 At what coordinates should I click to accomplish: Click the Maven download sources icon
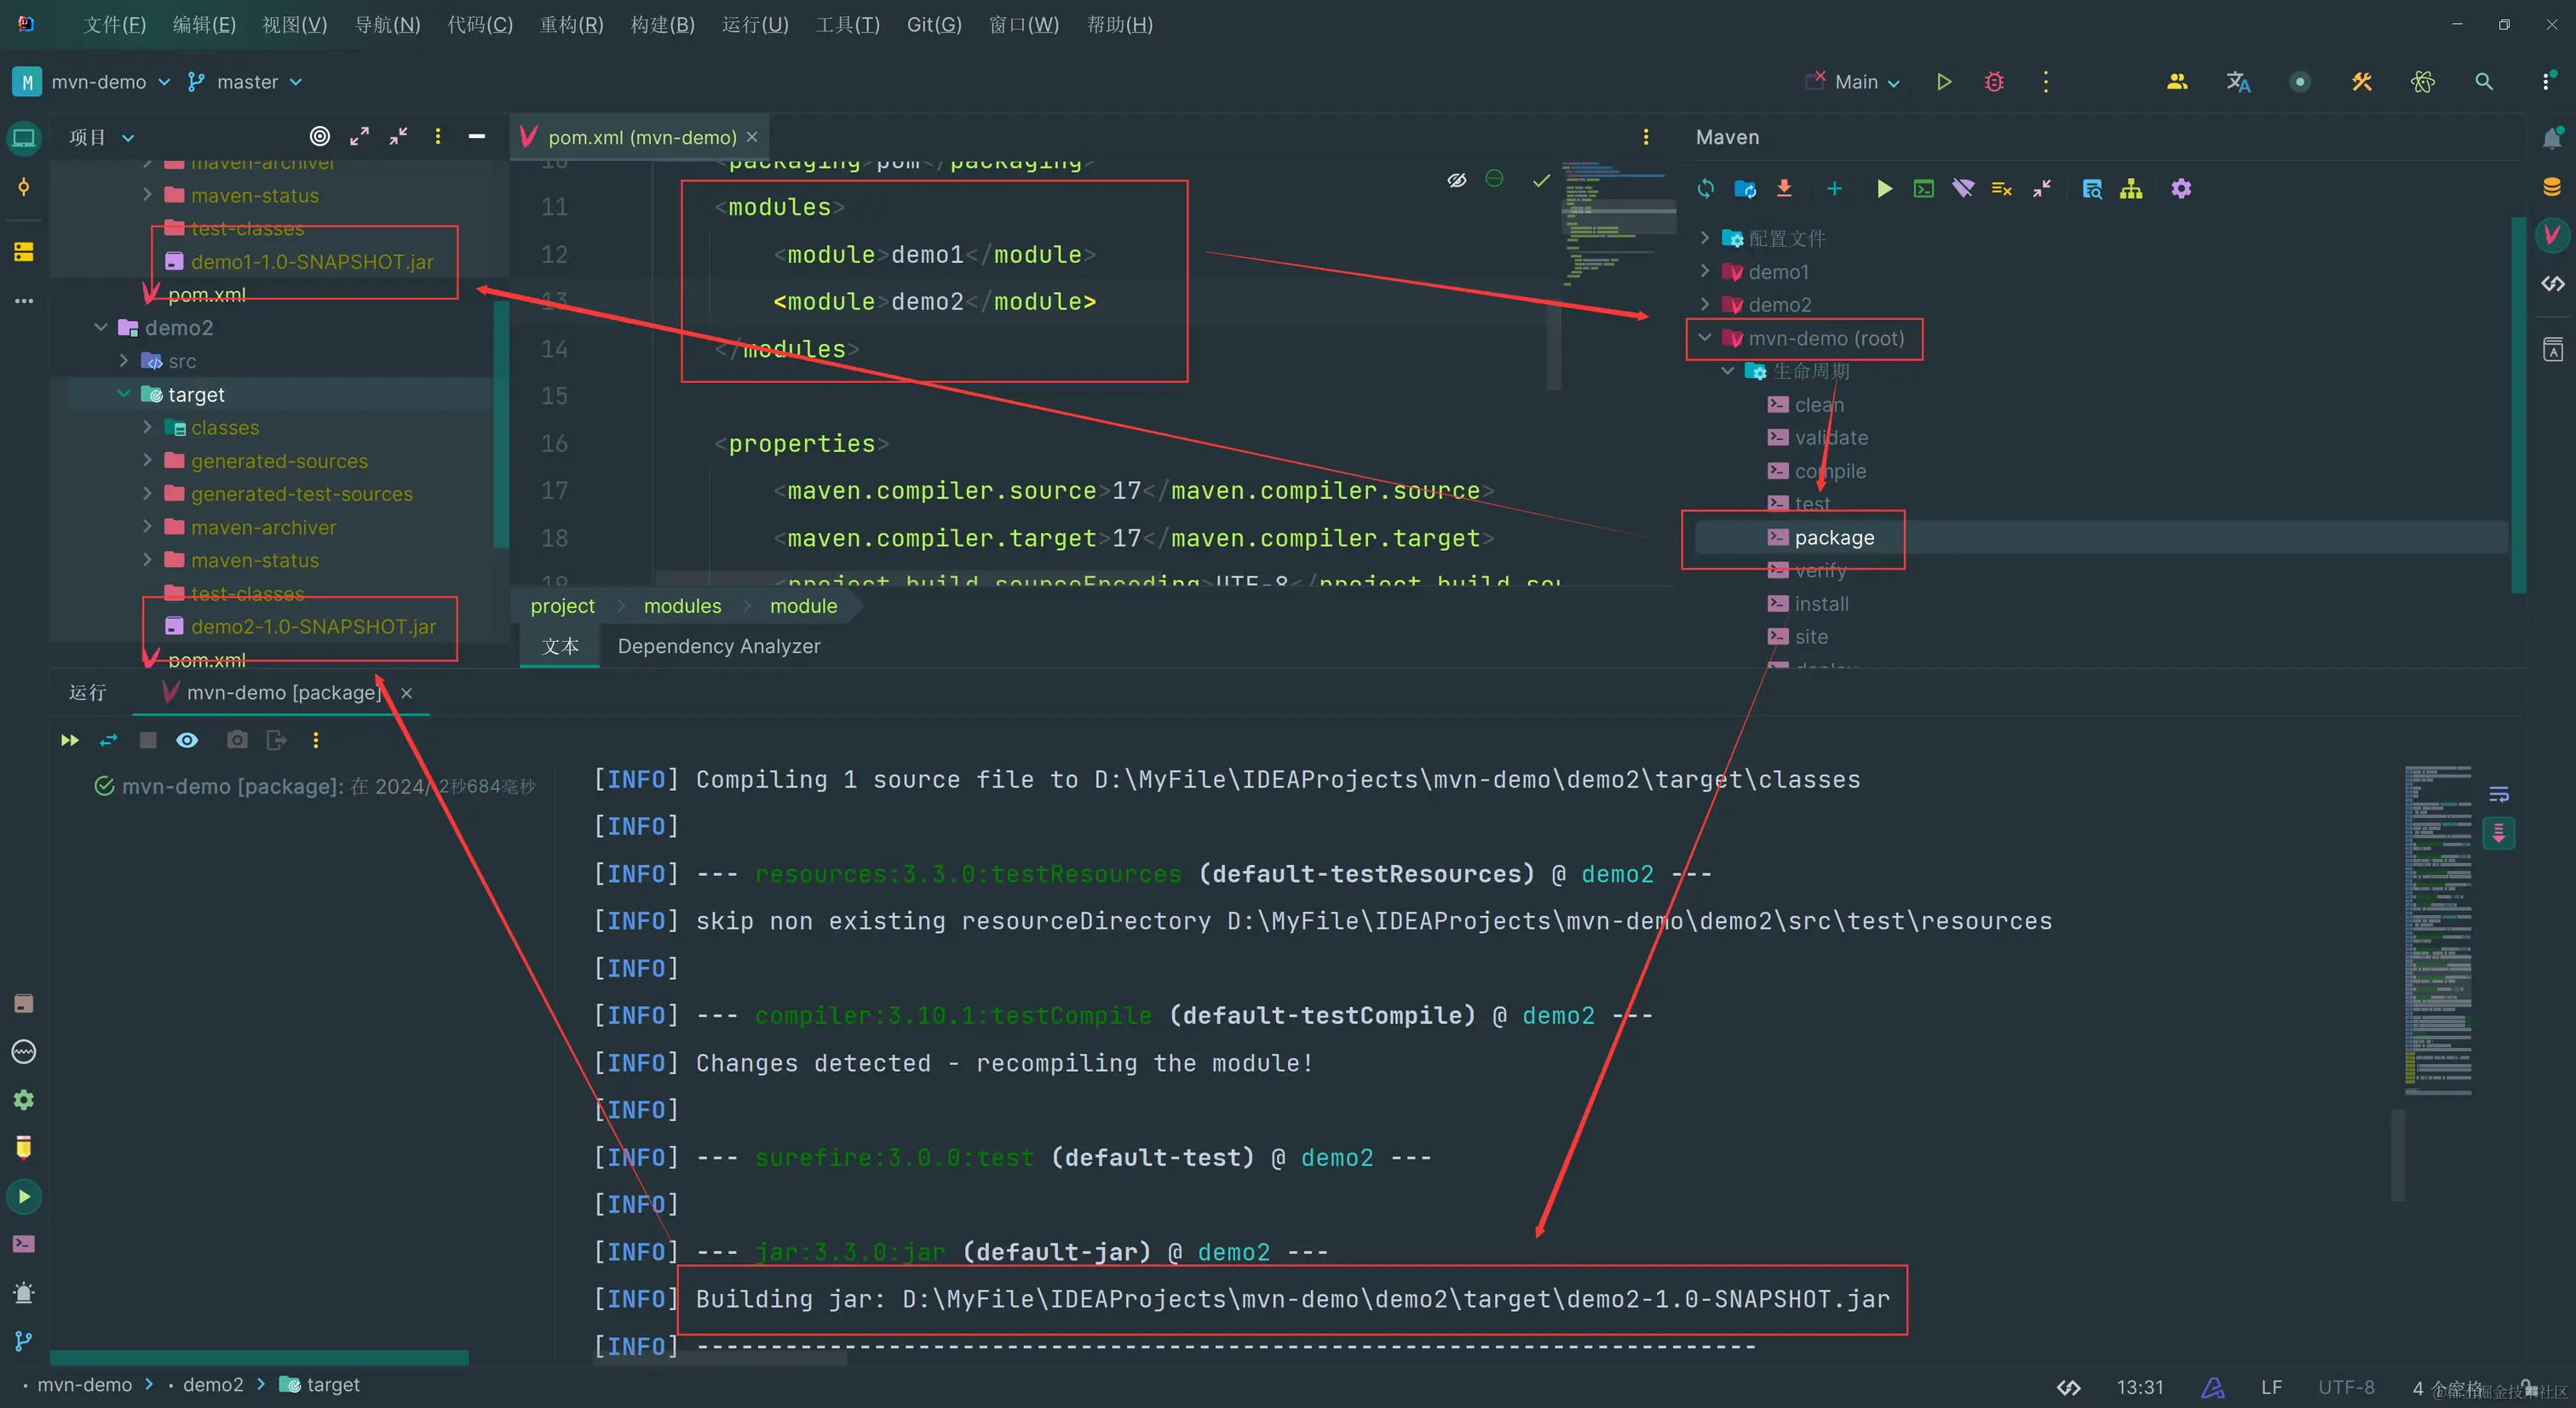(x=1784, y=189)
